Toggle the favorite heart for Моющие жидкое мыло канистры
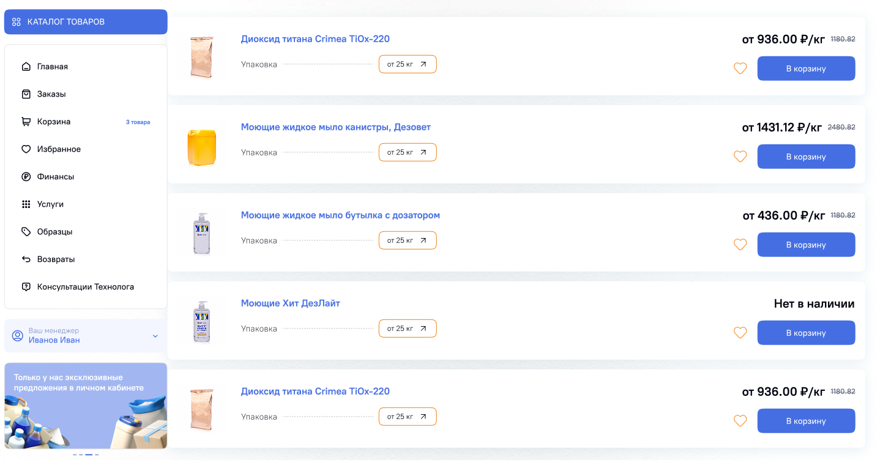Image resolution: width=880 pixels, height=465 pixels. (740, 157)
